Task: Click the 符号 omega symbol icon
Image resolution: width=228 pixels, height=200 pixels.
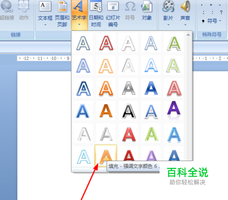Action: (130, 7)
